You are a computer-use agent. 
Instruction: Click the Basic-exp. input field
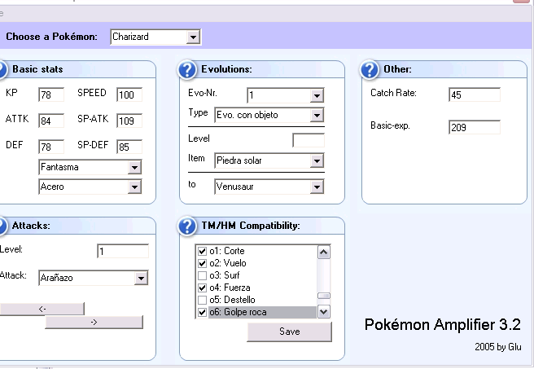[475, 127]
